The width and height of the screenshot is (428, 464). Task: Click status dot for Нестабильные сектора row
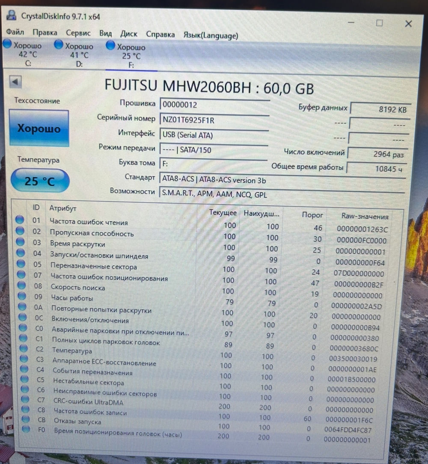point(24,379)
